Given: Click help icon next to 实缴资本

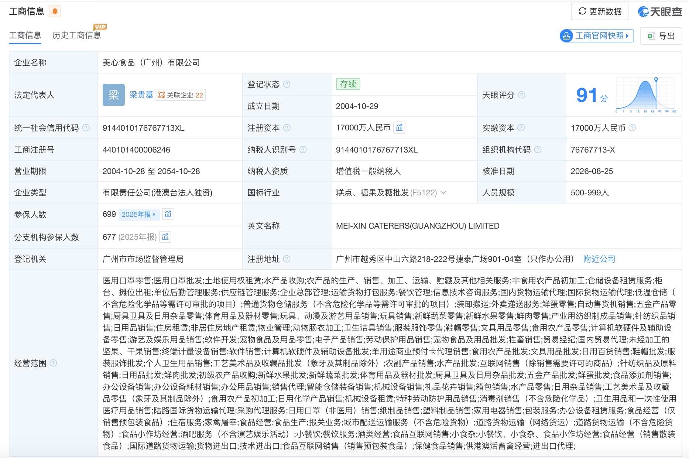Looking at the screenshot, I should [x=521, y=128].
